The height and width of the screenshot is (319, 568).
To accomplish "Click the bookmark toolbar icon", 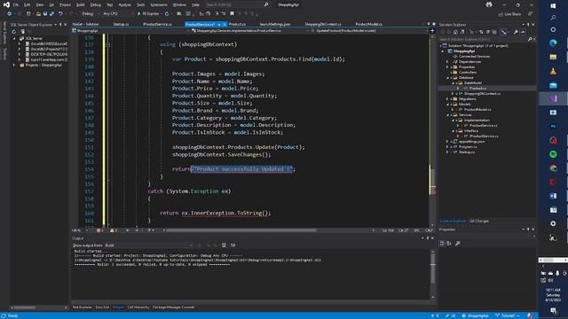I will 233,14.
